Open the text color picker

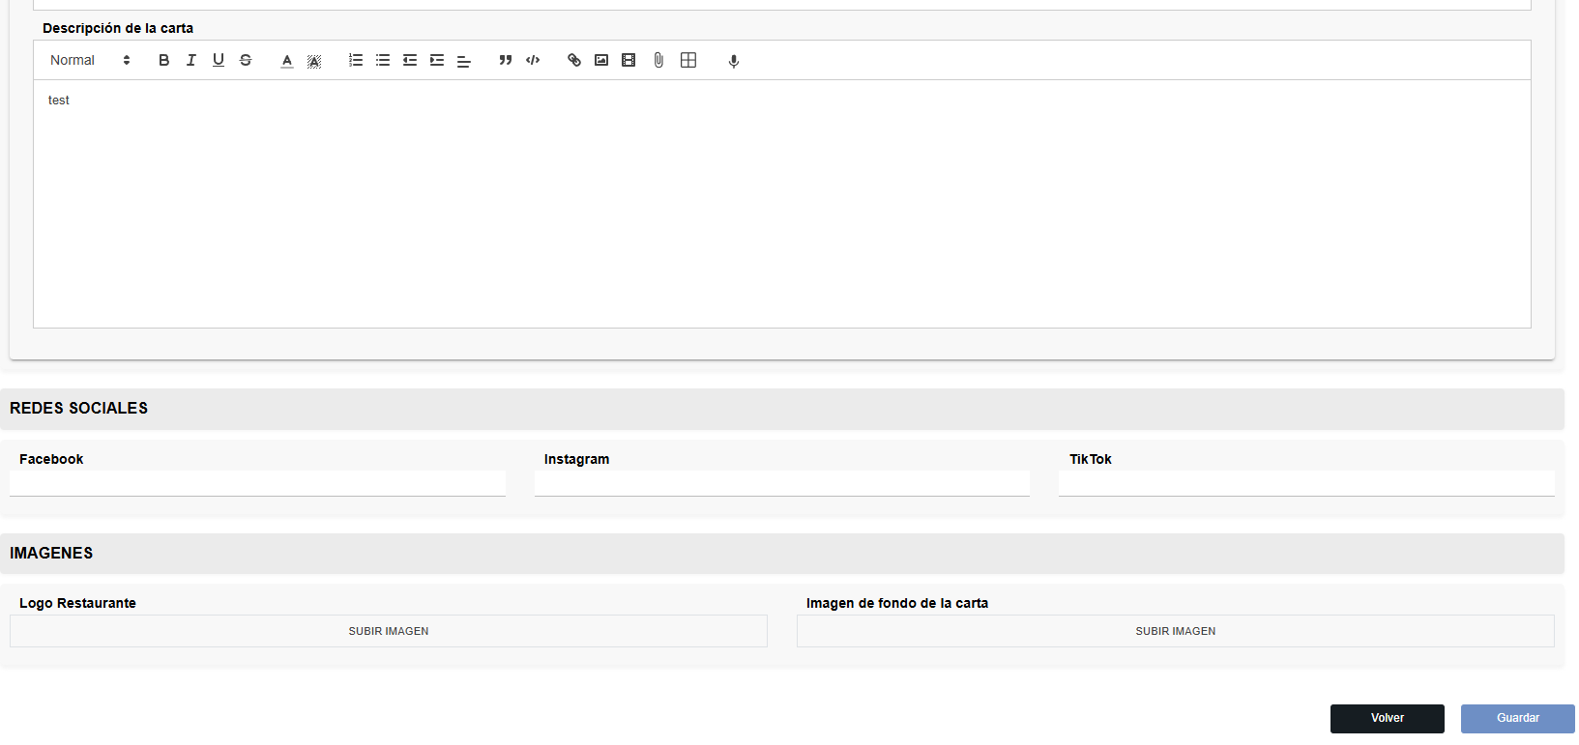tap(287, 61)
